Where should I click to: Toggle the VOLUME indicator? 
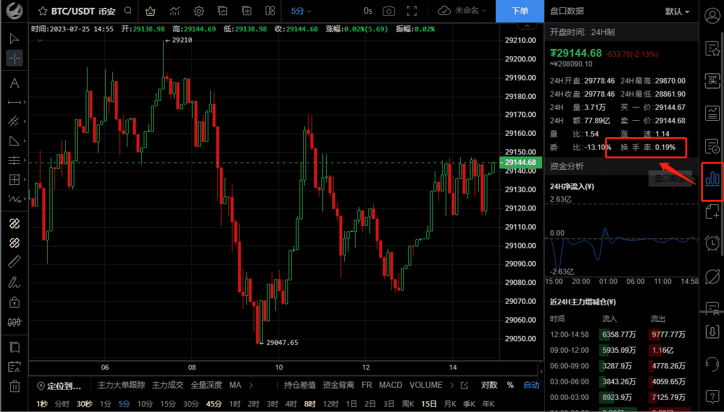426,385
